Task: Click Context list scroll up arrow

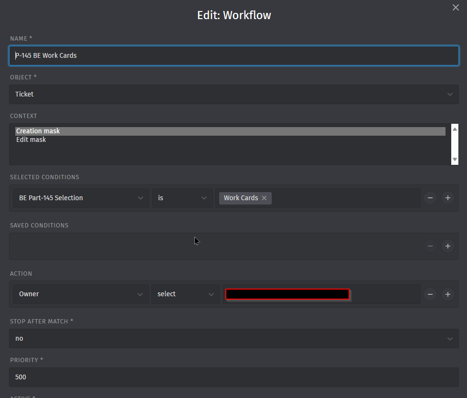Action: pyautogui.click(x=455, y=129)
